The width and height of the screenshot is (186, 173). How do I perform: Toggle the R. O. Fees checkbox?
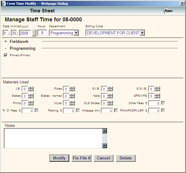pyautogui.click(x=37, y=110)
